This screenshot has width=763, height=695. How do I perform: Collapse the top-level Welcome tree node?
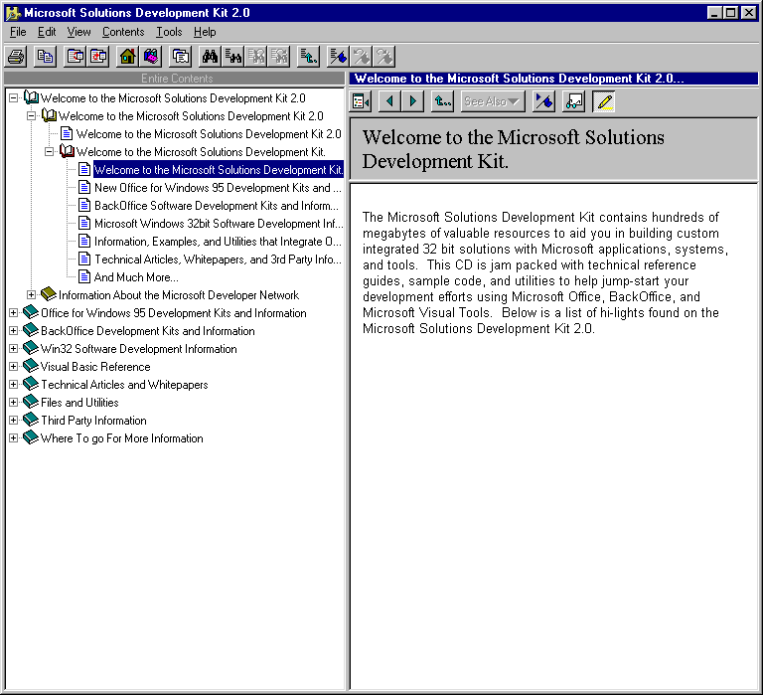14,97
